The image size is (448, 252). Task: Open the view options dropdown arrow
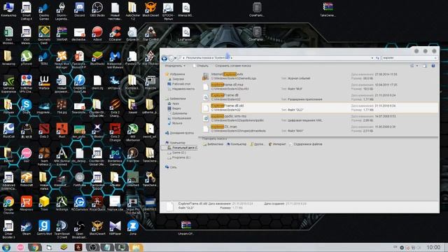(x=417, y=66)
